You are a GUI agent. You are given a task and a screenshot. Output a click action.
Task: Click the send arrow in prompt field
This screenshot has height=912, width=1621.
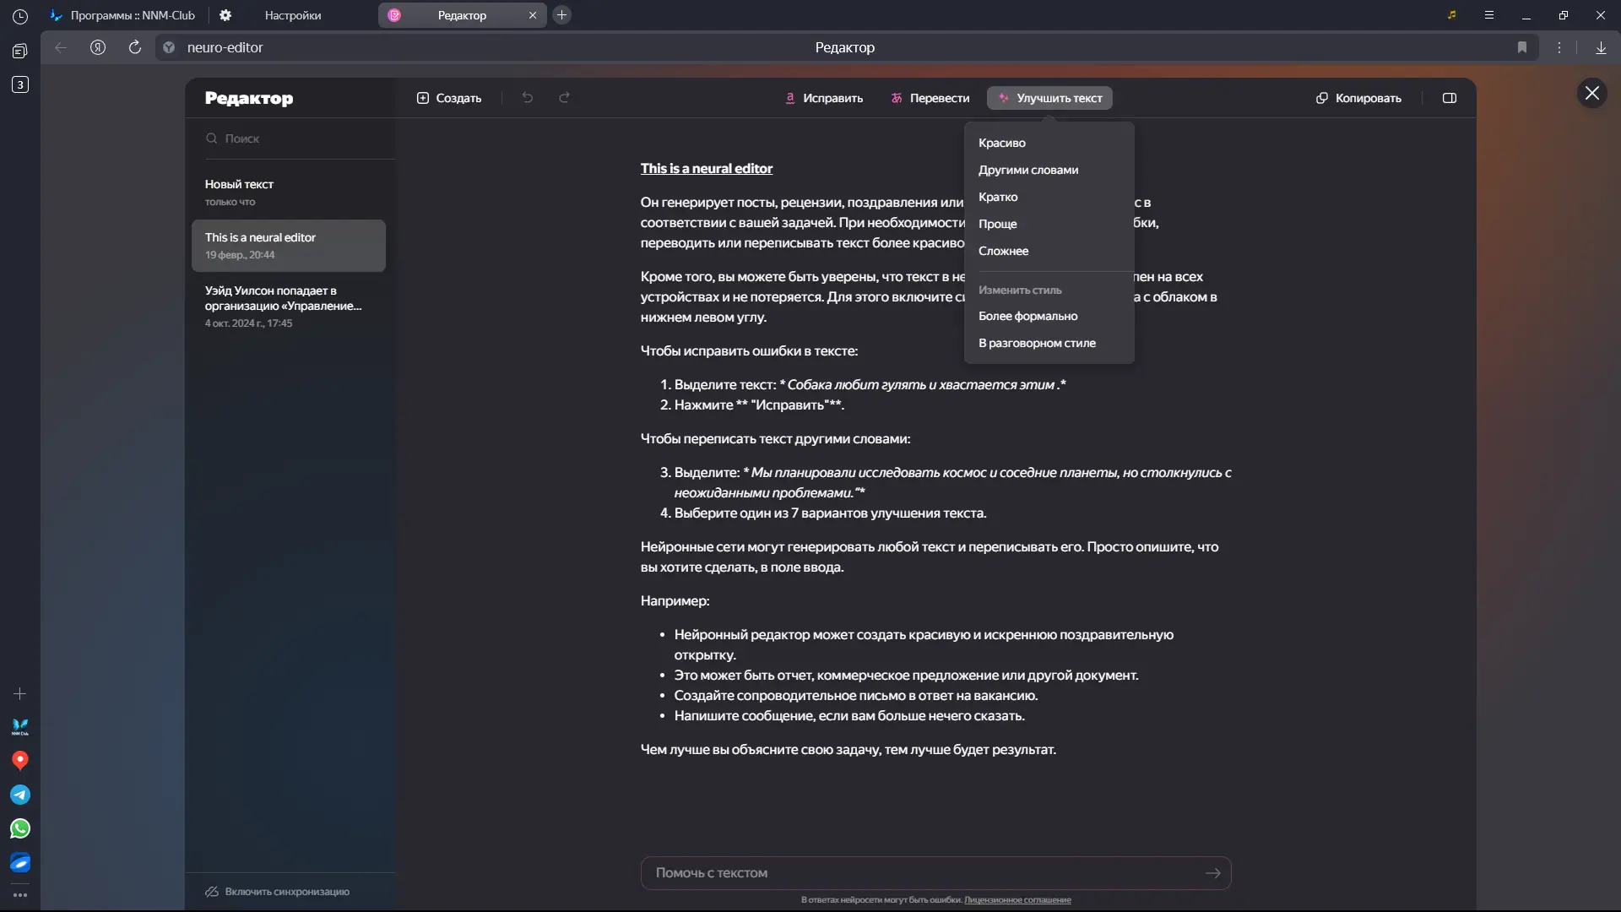coord(1213,873)
